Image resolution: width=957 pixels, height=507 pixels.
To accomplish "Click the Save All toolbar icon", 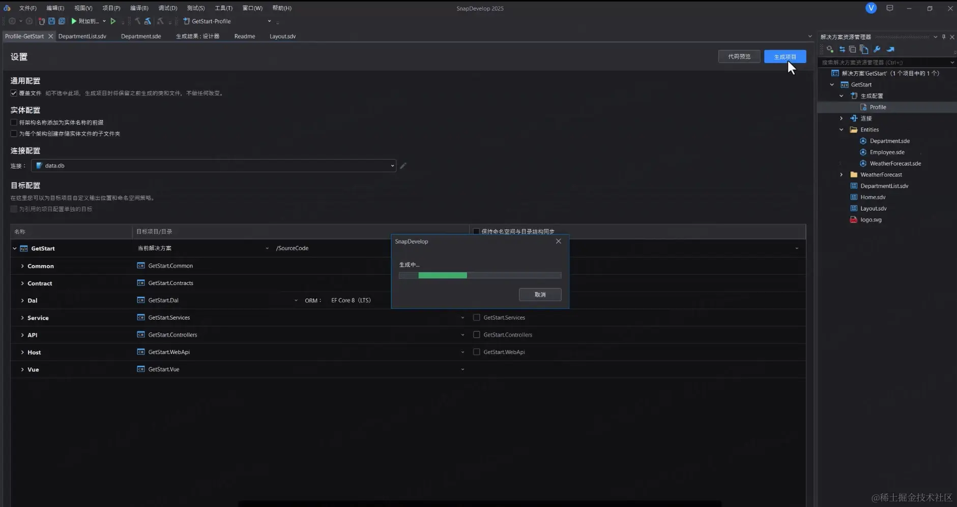I will pos(62,21).
